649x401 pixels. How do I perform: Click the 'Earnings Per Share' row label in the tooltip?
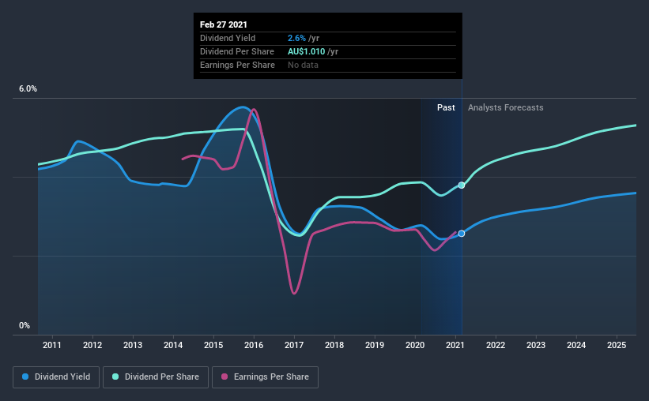click(x=237, y=65)
